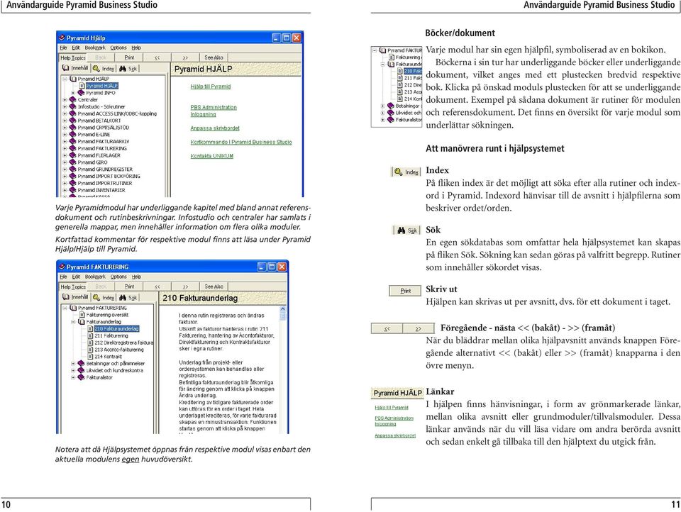Viewport: 681px width, 512px height.
Task: Collapse root Pyramid HJÄLP tree node
Action: click(65, 79)
